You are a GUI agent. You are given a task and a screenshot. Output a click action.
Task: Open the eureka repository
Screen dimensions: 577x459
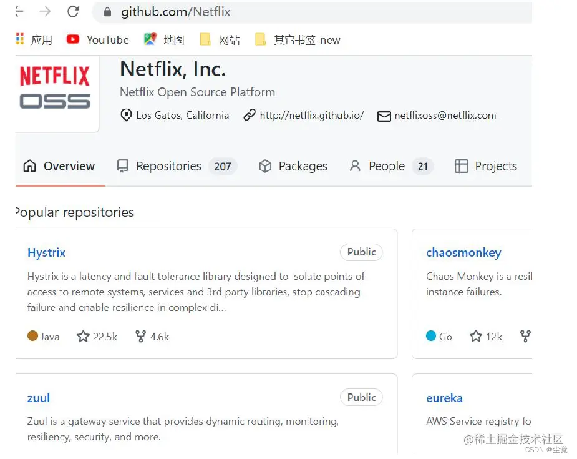click(445, 398)
